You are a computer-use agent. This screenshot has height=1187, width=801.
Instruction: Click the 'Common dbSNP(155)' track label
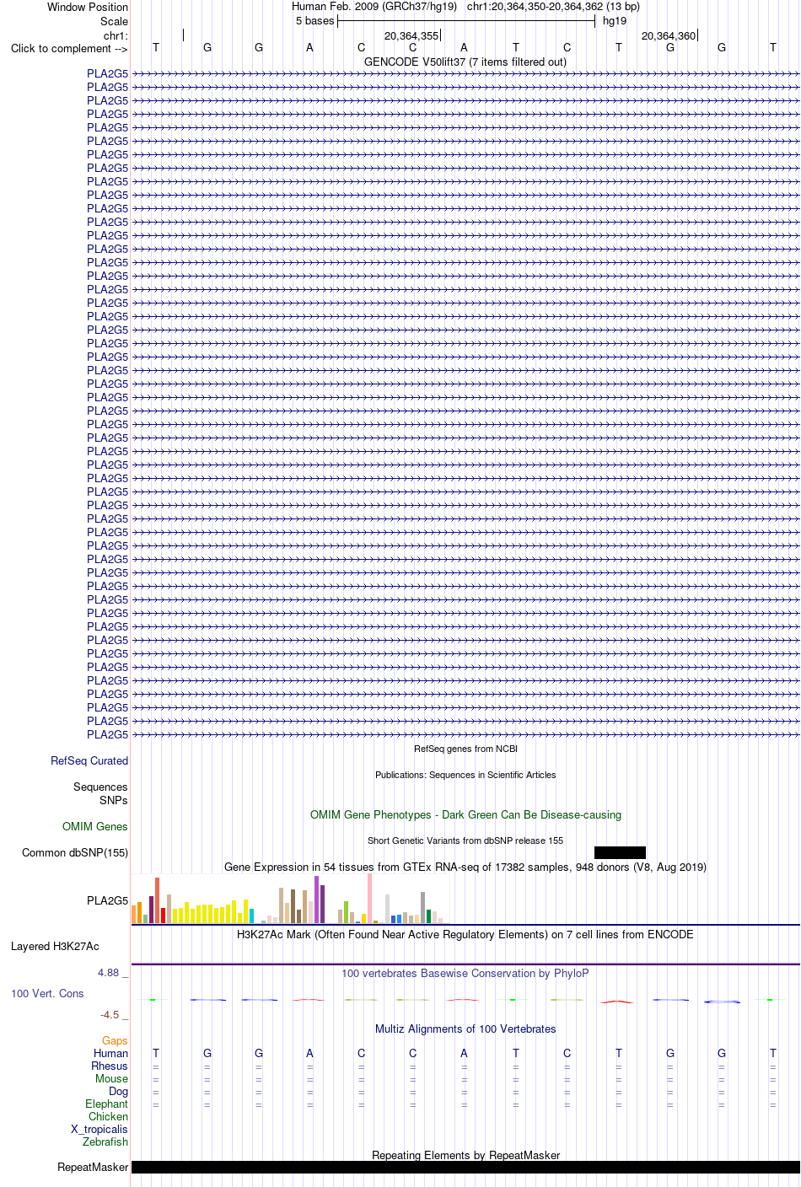75,852
